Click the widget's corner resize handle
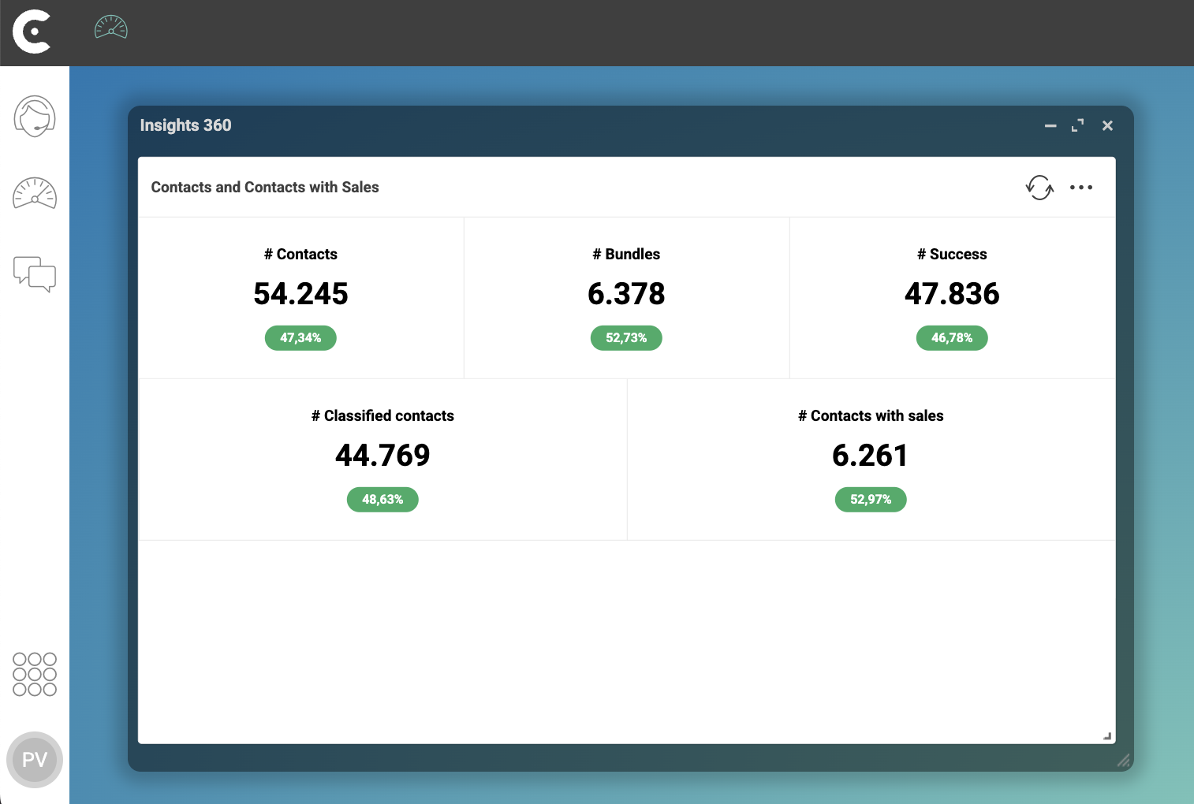The height and width of the screenshot is (804, 1194). click(1107, 736)
